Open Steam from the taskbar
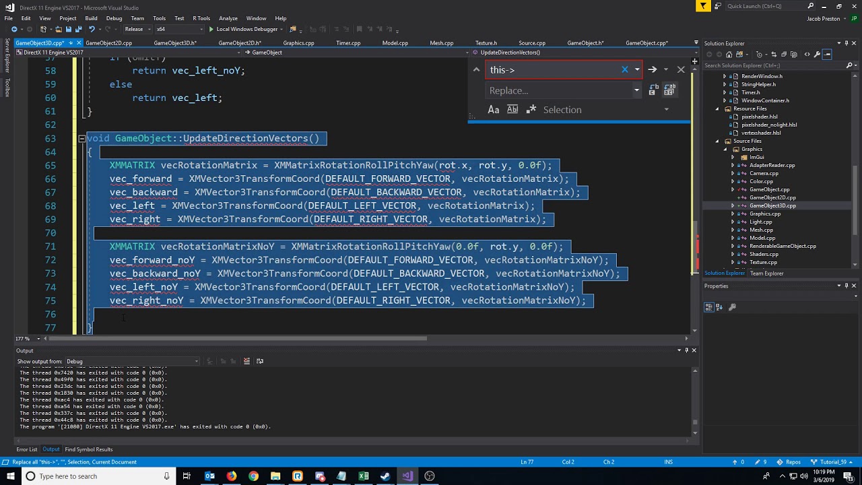The height and width of the screenshot is (485, 862). (385, 476)
